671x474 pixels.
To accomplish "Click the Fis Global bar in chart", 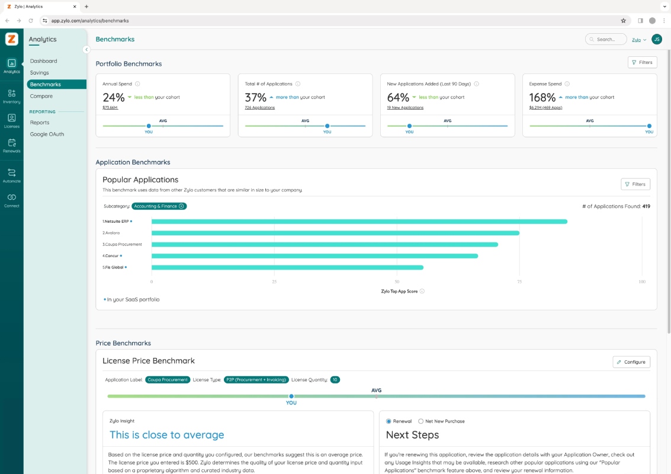I will pyautogui.click(x=288, y=267).
